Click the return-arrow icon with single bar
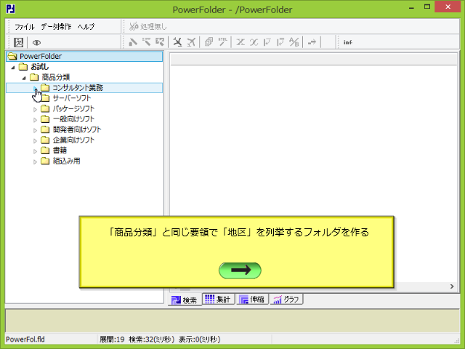Viewport: 465px width, 349px height. pos(267,42)
